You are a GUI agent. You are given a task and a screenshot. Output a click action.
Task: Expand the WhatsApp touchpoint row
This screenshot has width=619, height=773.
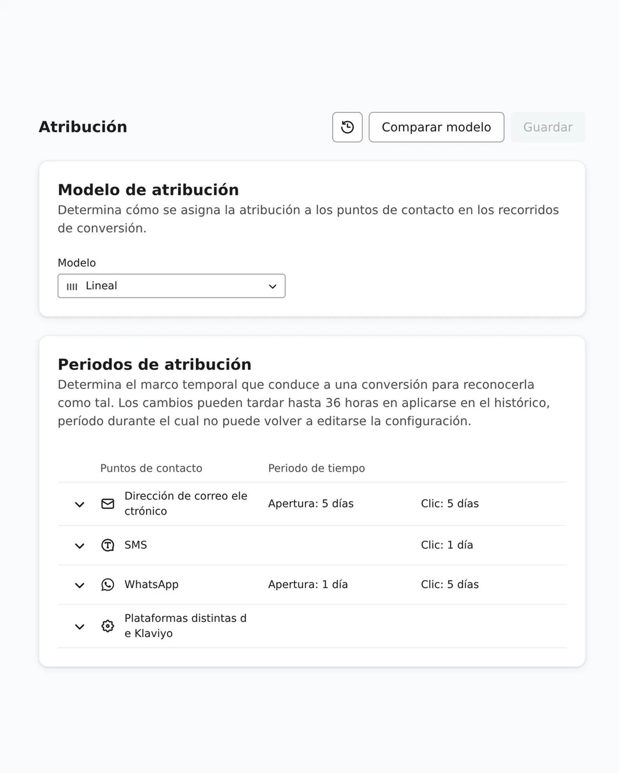tap(80, 585)
